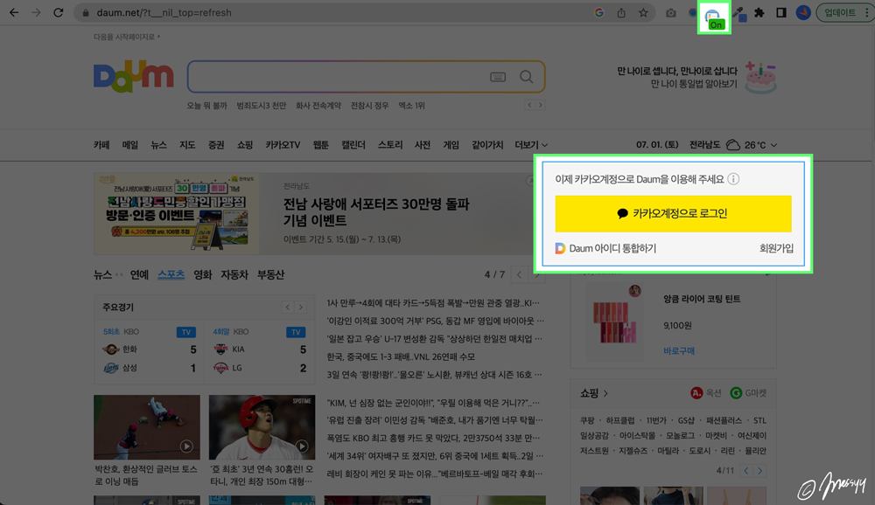Image resolution: width=875 pixels, height=505 pixels.
Task: Go to previous shopping page arrow beside 4/11
Action: pos(746,470)
